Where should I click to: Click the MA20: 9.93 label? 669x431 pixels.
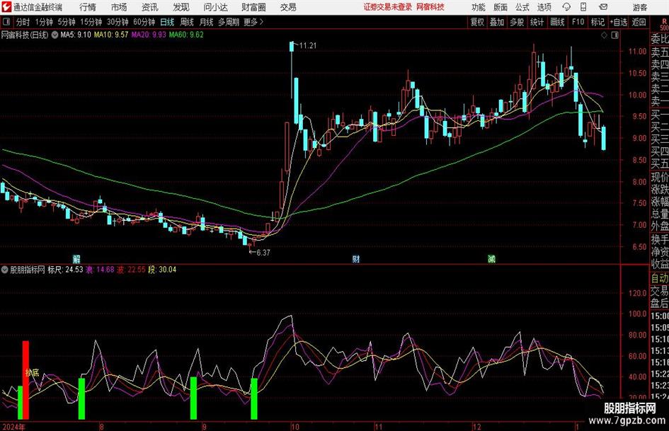pyautogui.click(x=149, y=35)
